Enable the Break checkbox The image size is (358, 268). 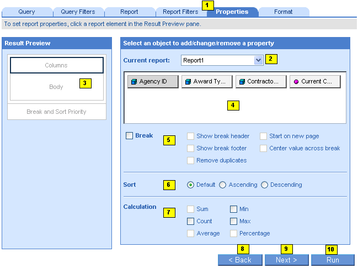click(x=129, y=136)
